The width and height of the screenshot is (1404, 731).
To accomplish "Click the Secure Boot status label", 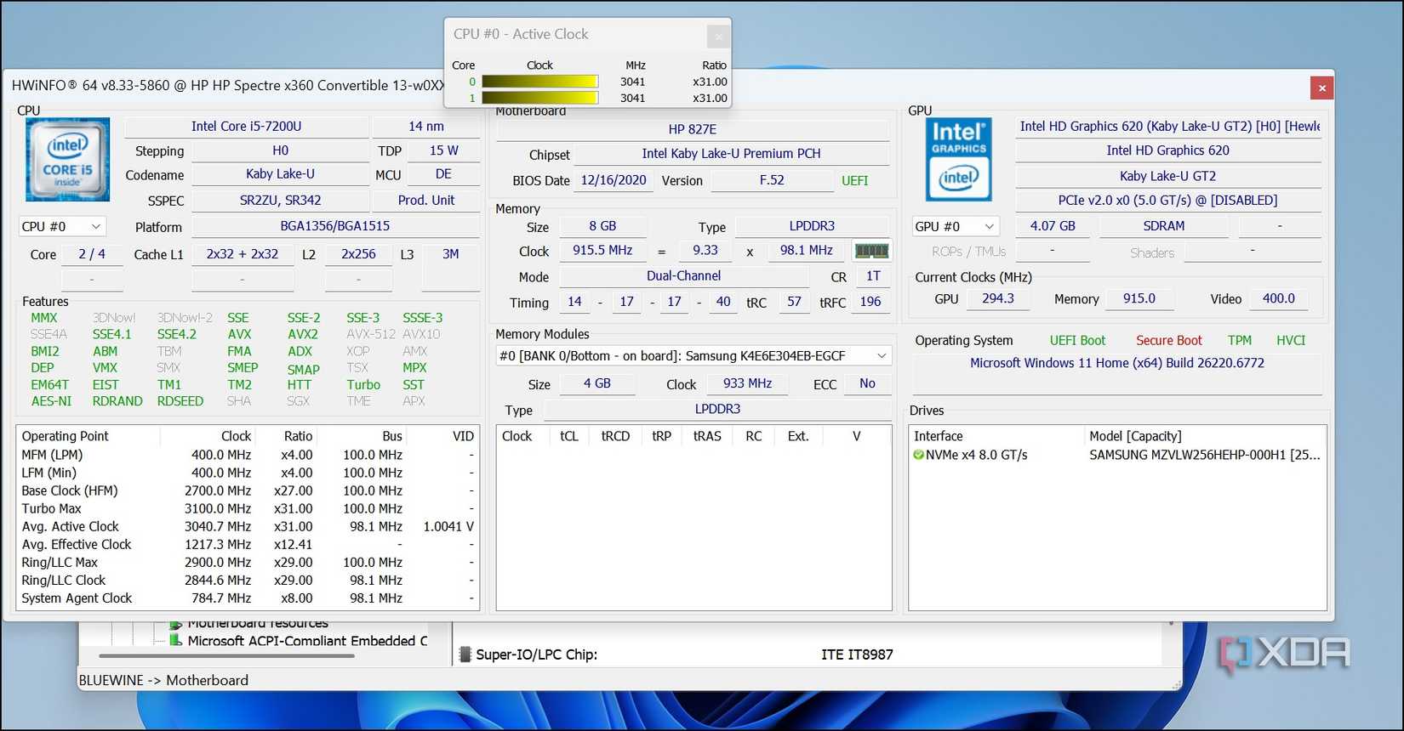I will pos(1169,341).
